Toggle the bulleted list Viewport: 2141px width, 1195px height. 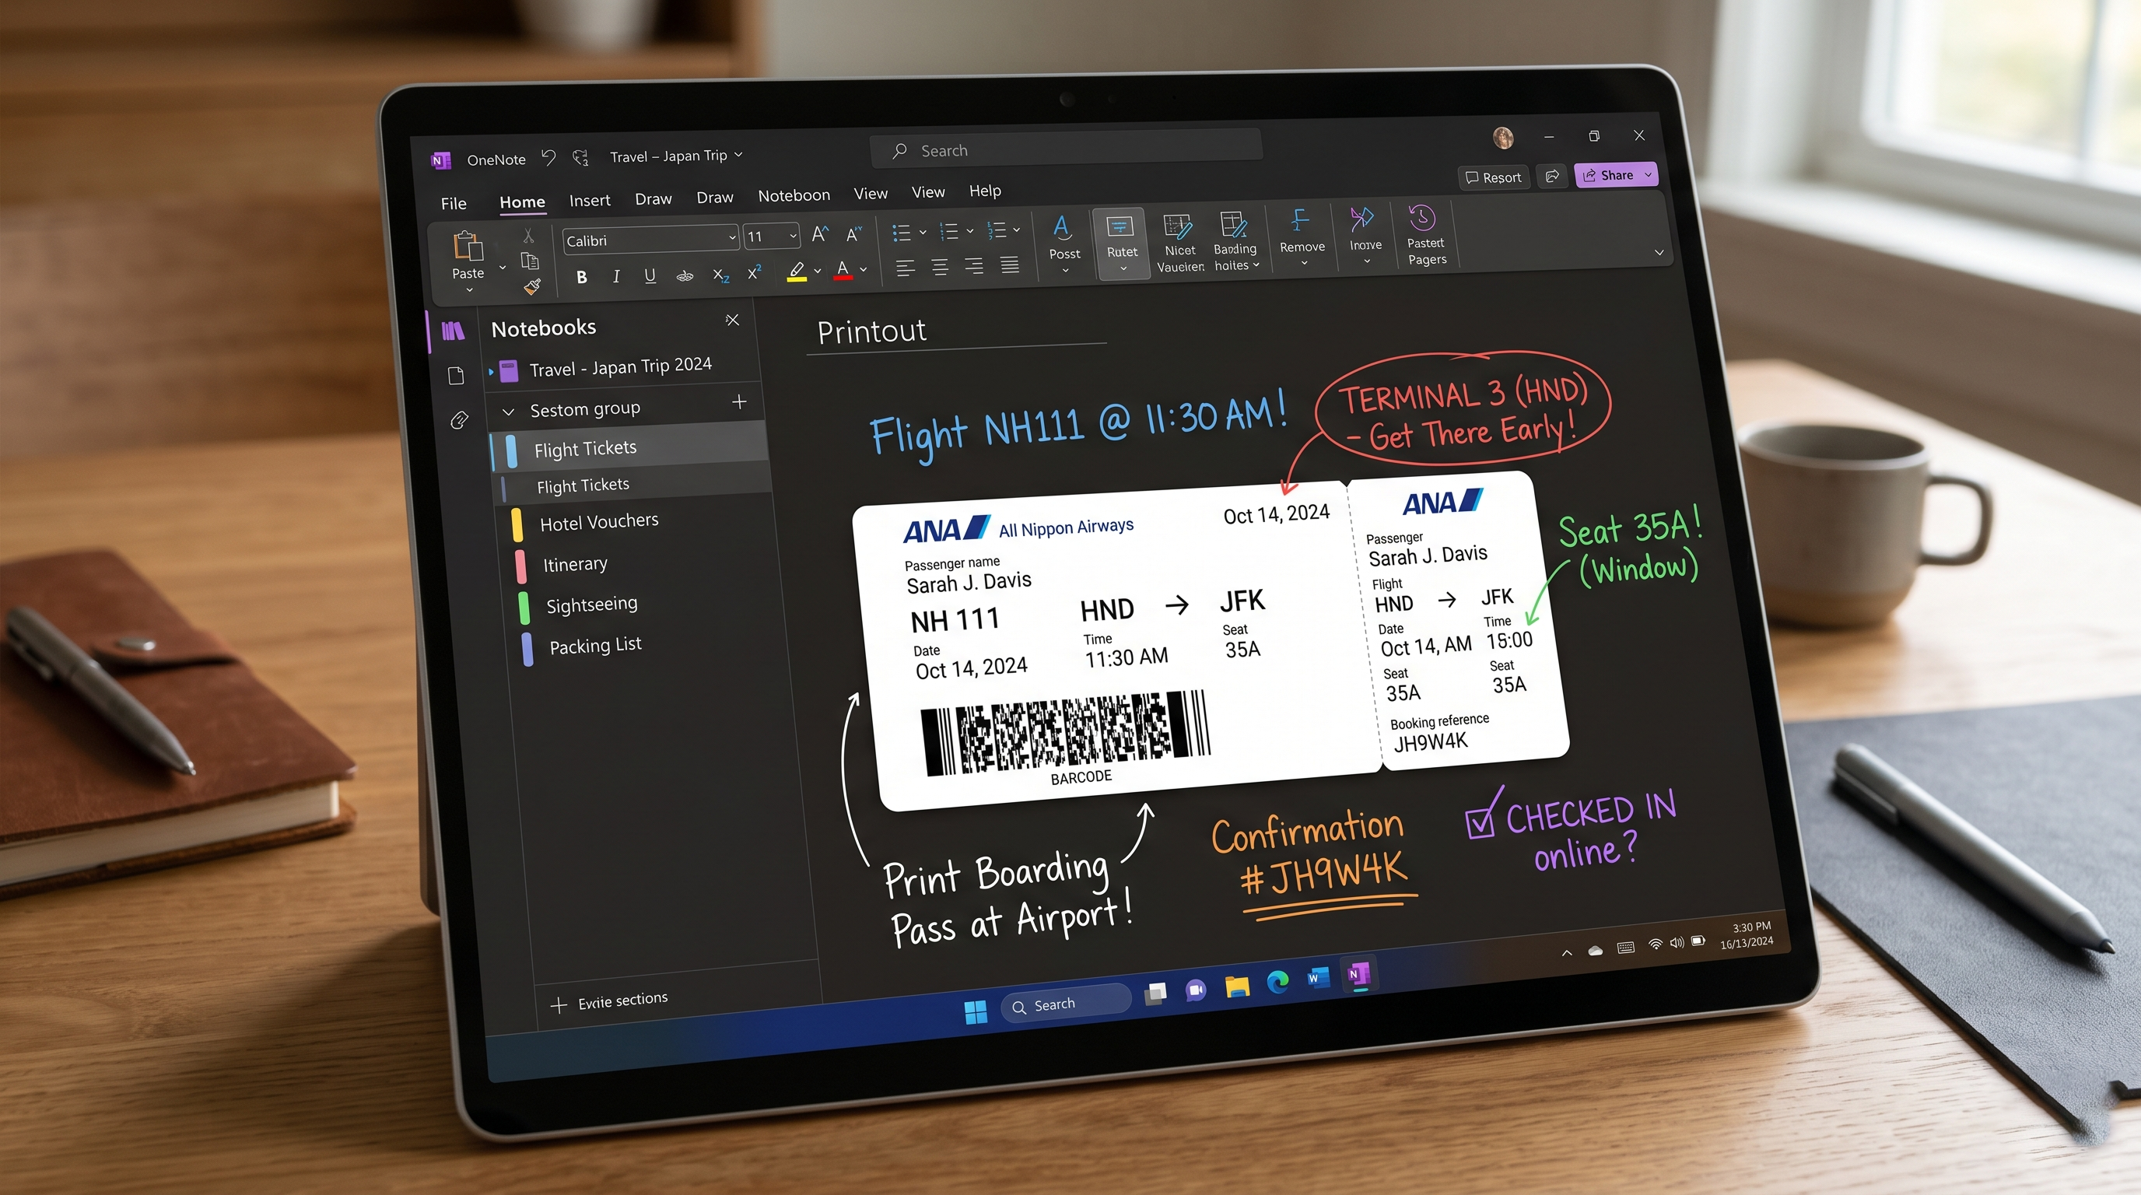(901, 233)
